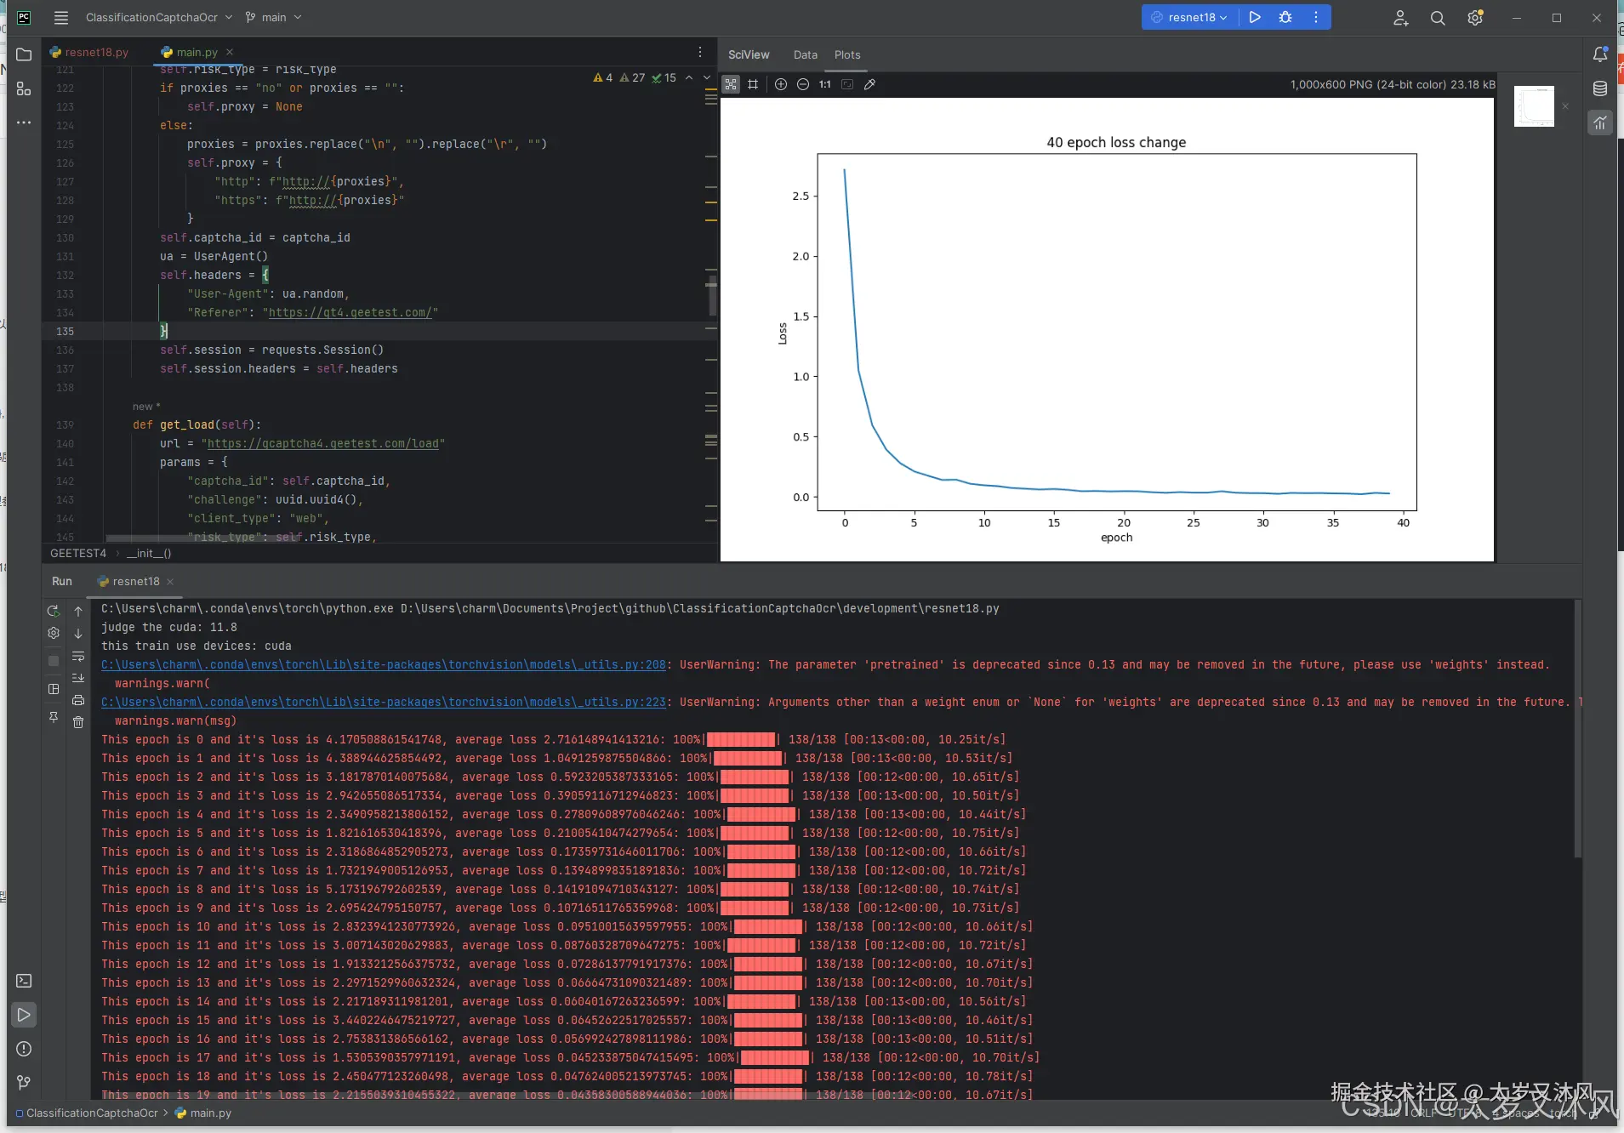Open the Structure tool window icon
1624x1133 pixels.
pyautogui.click(x=24, y=88)
